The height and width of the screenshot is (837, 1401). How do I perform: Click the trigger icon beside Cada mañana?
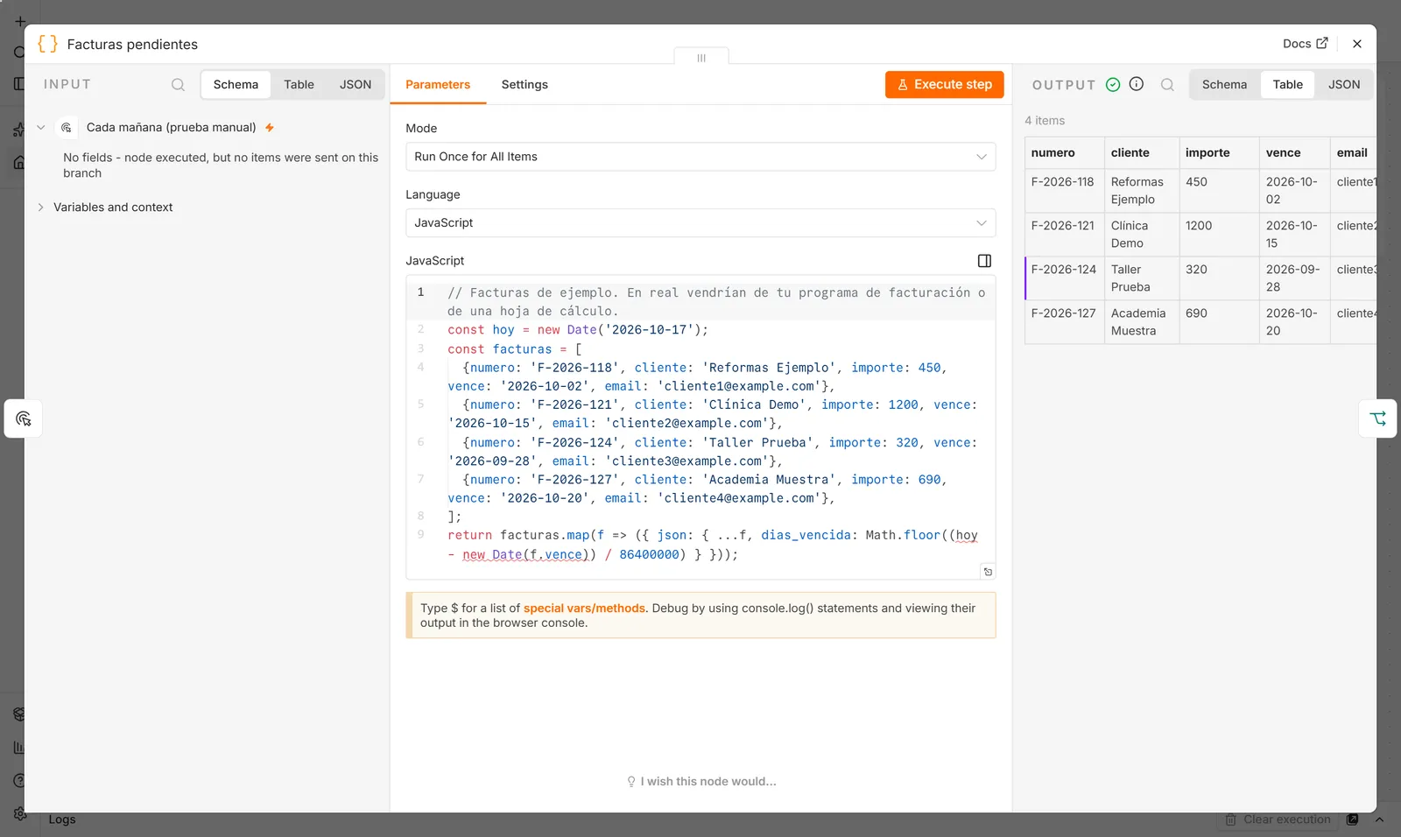67,128
